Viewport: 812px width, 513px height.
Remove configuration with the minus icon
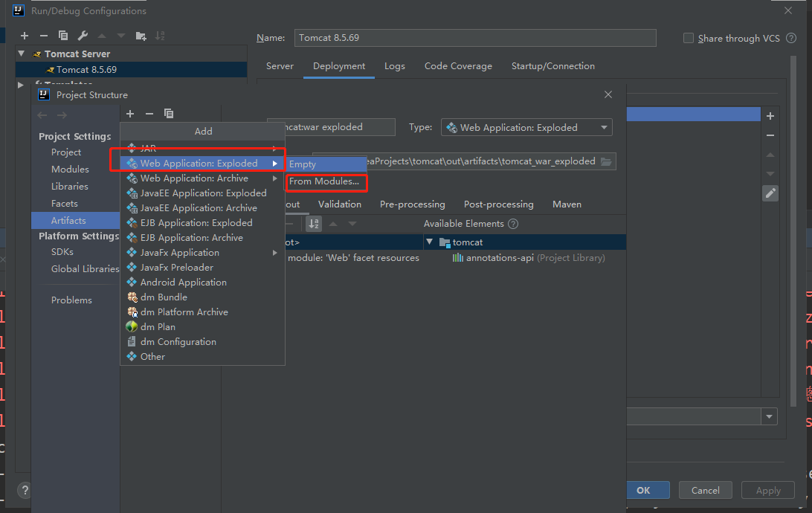click(43, 36)
